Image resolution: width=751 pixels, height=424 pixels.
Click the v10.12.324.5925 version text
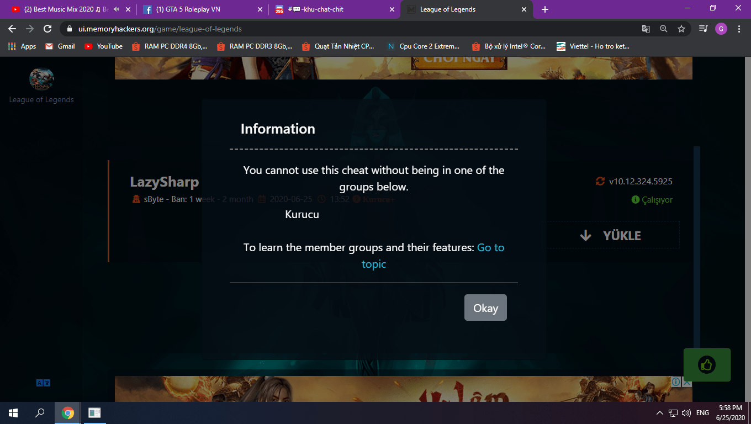point(641,181)
